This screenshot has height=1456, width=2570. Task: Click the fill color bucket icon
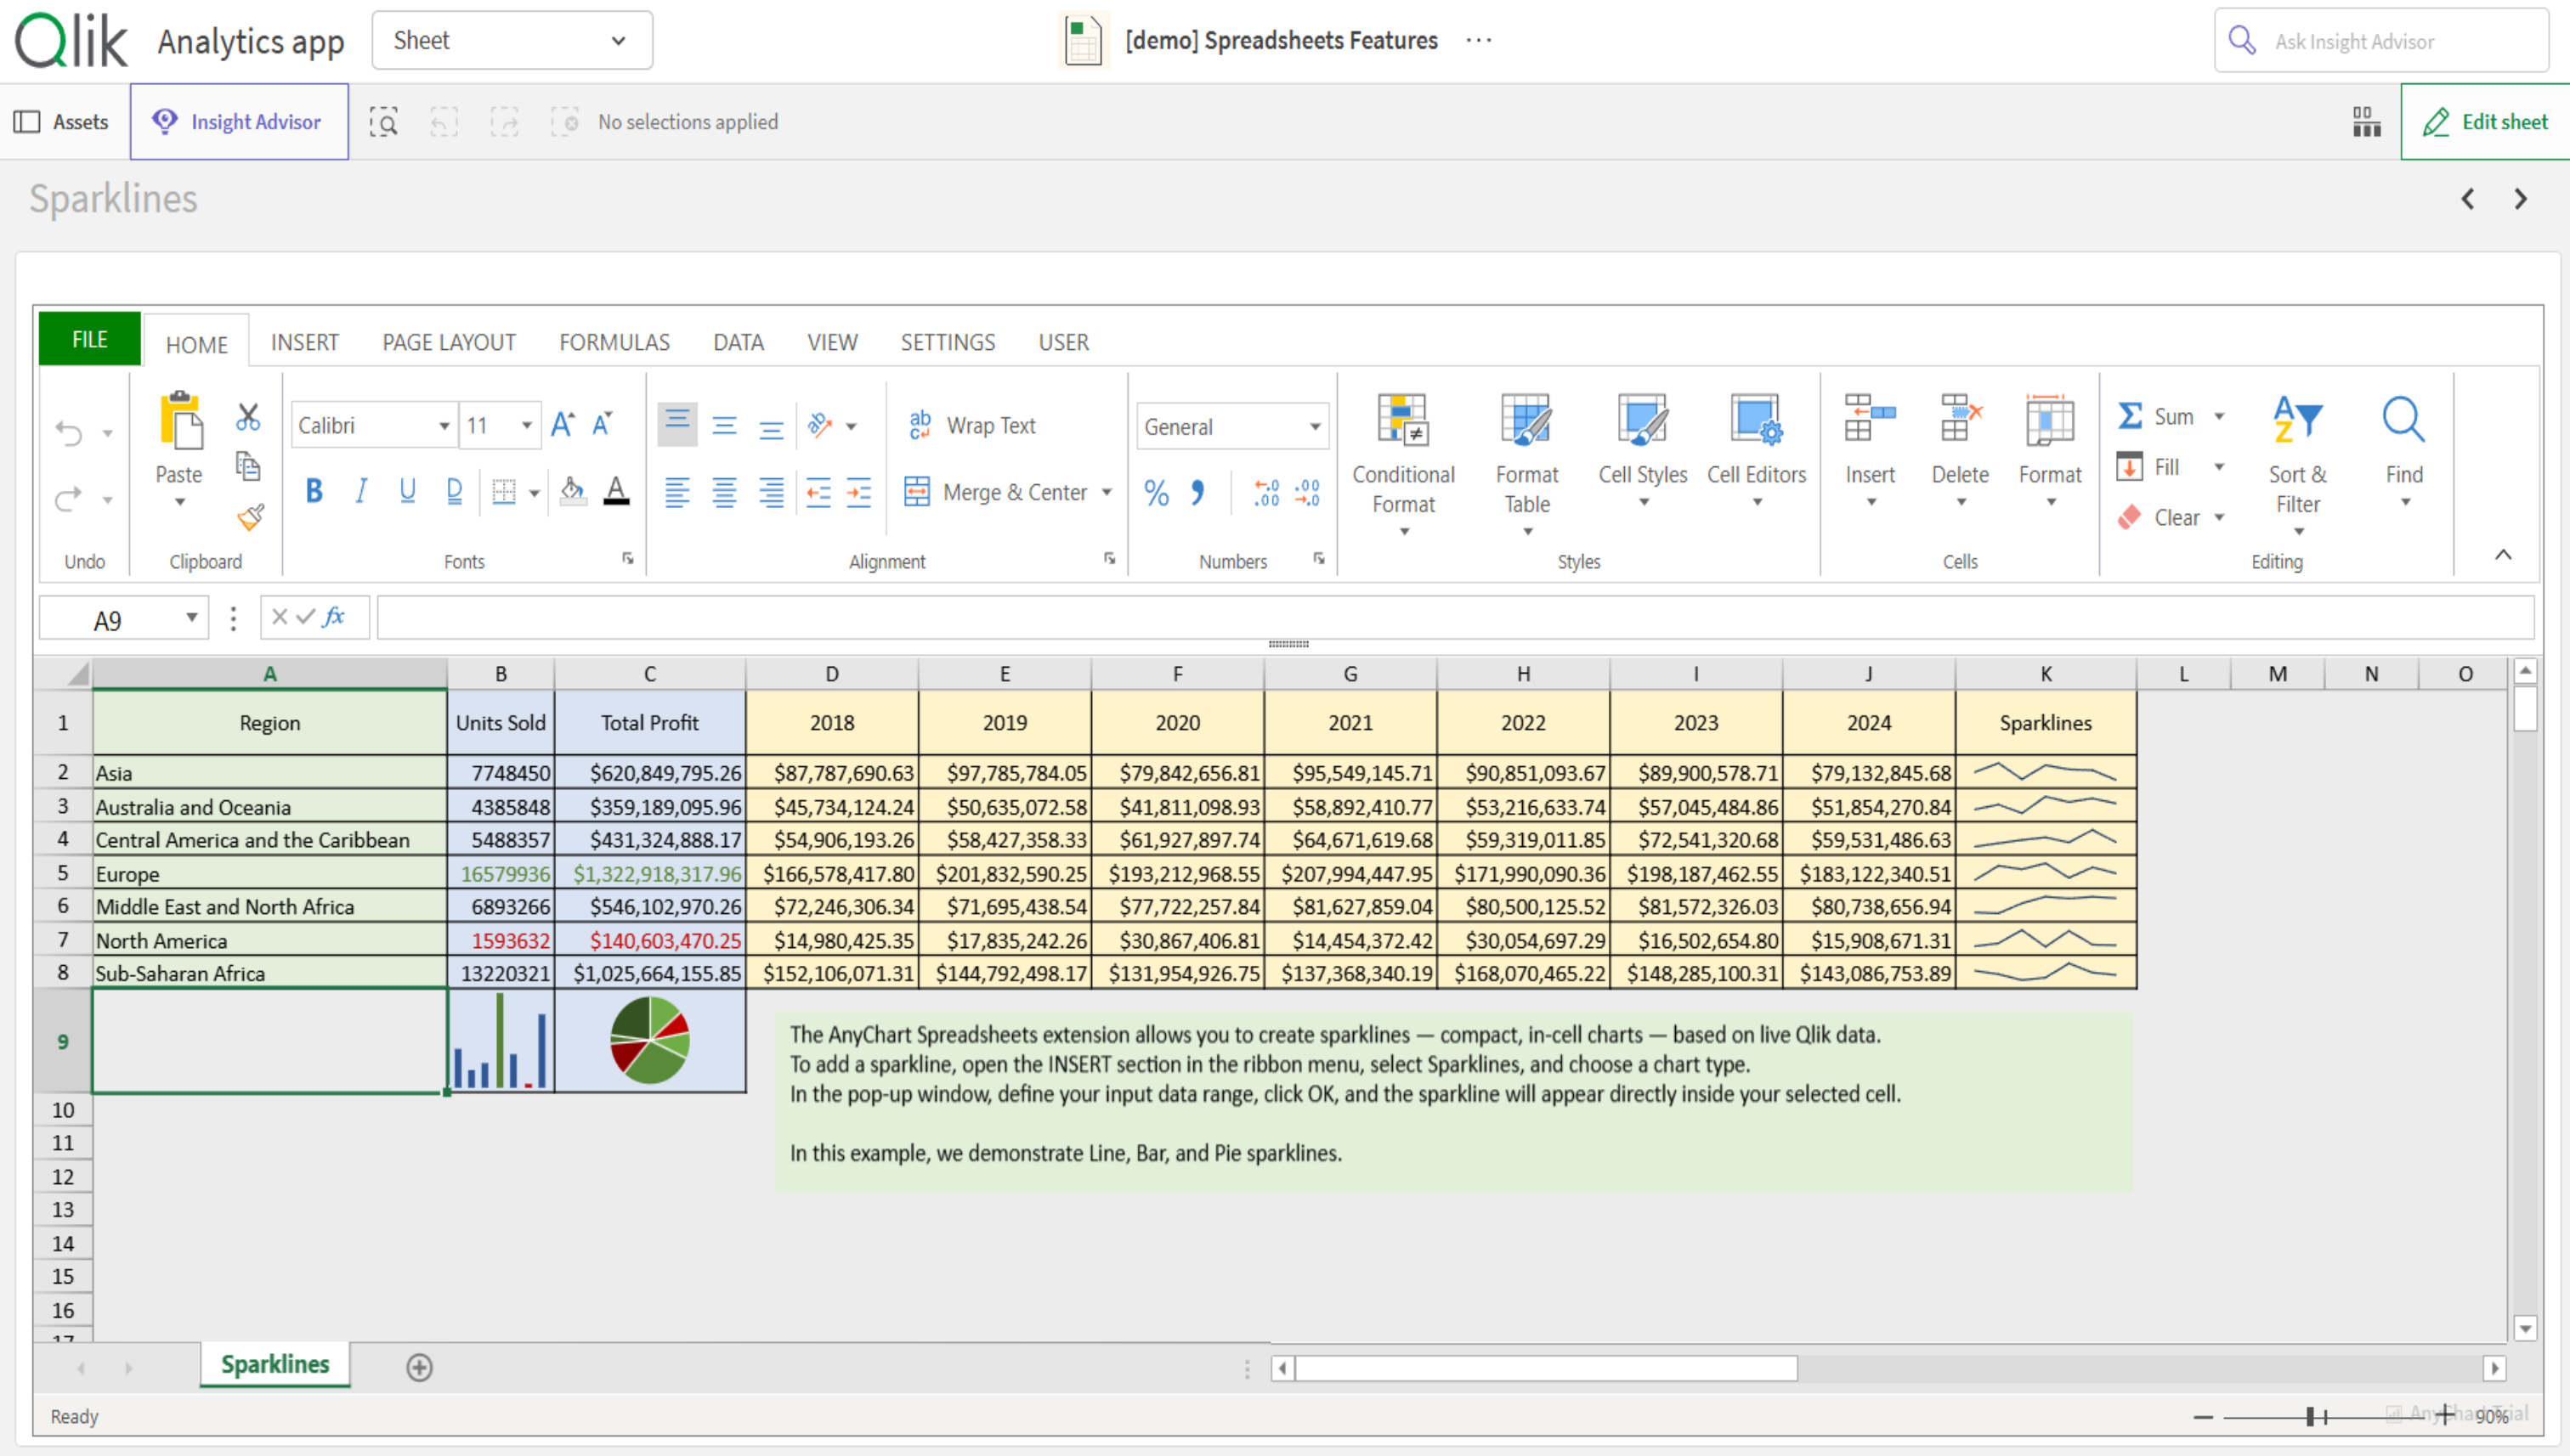point(573,491)
